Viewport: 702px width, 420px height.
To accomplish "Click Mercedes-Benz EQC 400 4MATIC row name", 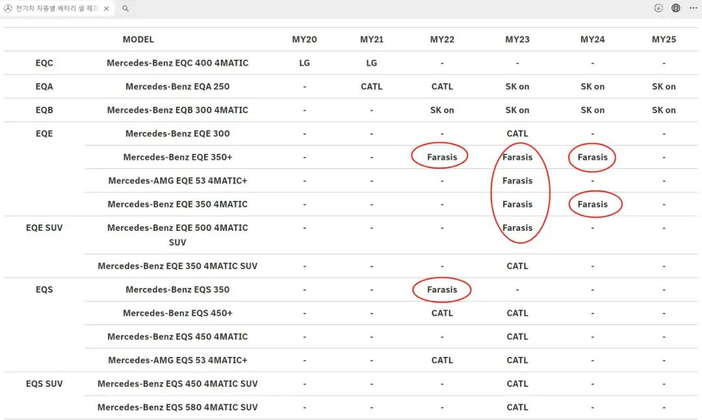I will coord(177,63).
